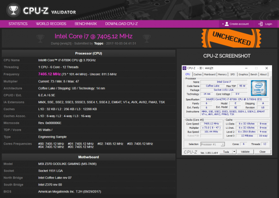Switch to the Bench tab
This screenshot has width=279, height=198.
254,74
